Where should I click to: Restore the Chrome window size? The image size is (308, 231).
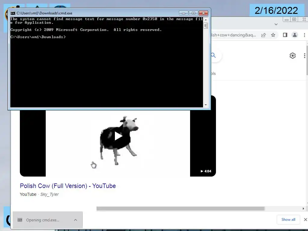click(294, 19)
